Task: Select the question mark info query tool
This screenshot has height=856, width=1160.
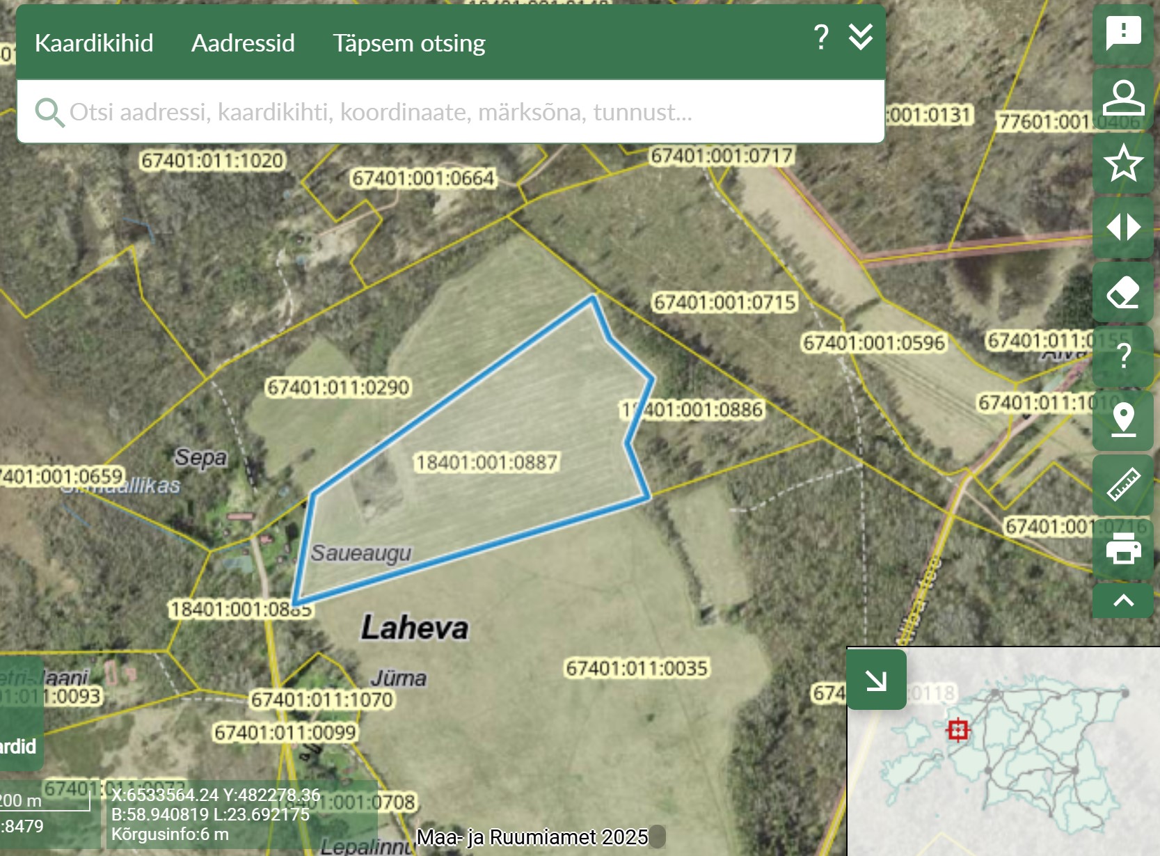Action: 1122,356
